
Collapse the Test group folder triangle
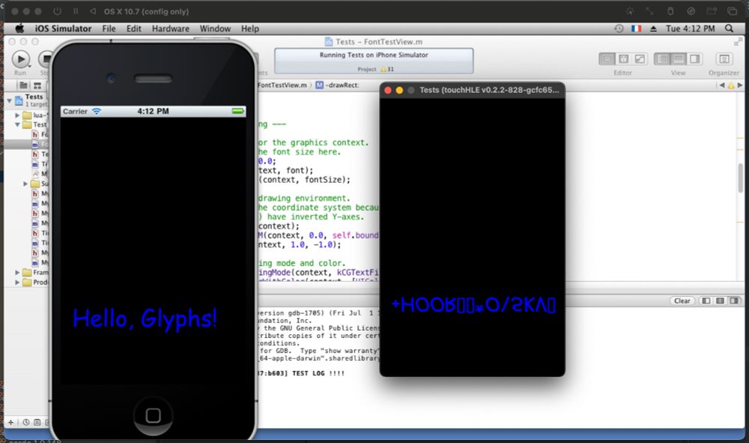[x=17, y=124]
